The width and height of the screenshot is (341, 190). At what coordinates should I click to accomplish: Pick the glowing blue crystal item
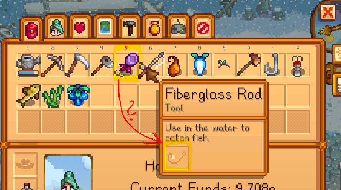click(x=200, y=65)
